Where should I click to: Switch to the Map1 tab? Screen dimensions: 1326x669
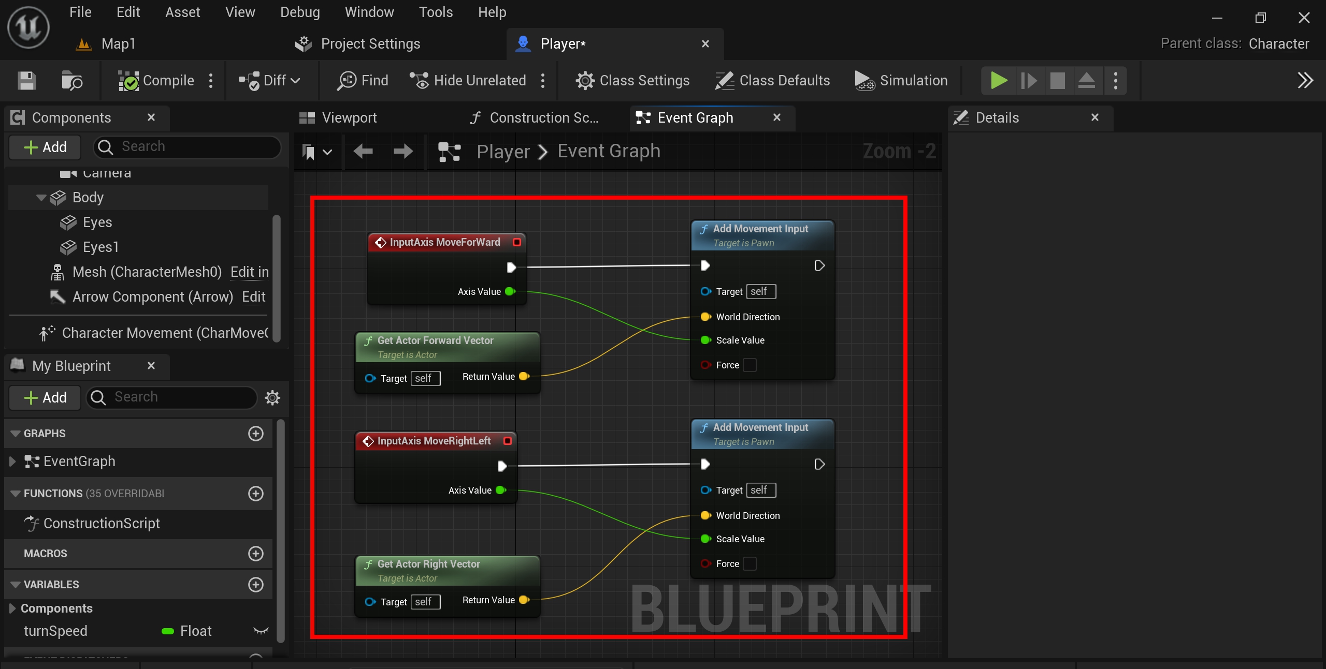point(106,44)
